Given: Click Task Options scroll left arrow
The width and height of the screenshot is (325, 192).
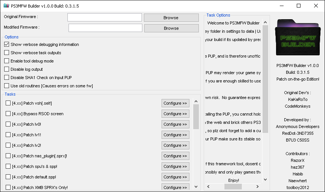Looking at the screenshot, I should (x=208, y=187).
